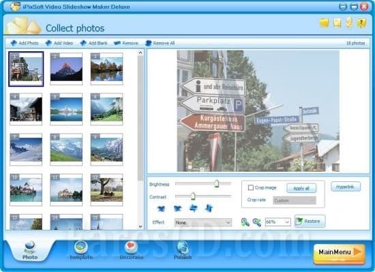Viewport: 375px width, 272px height.
Task: Click the MainMenu button
Action: (x=340, y=254)
